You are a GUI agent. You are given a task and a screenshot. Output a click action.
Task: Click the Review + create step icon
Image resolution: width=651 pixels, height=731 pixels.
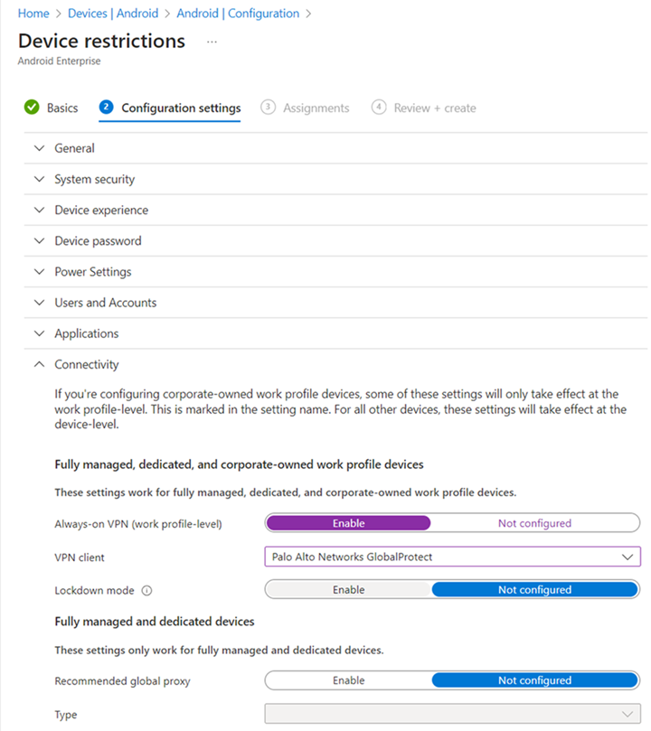(x=378, y=108)
